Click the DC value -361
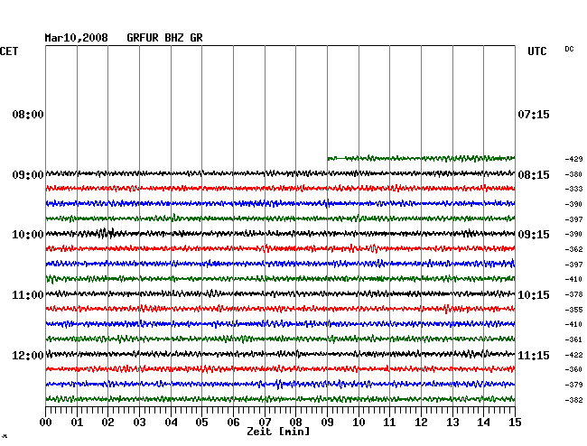This screenshot has width=587, height=446. click(x=573, y=339)
